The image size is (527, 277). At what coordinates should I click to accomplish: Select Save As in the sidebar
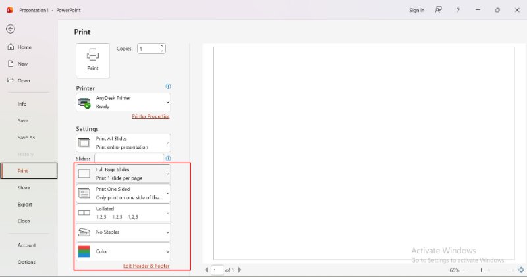26,138
